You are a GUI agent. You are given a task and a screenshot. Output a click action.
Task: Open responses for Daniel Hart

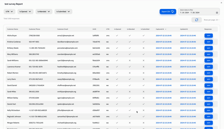209,104
